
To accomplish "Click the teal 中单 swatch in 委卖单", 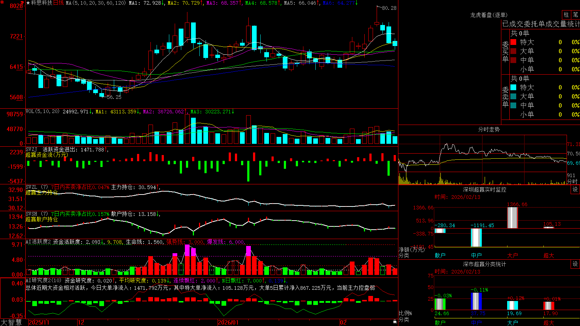I will (x=513, y=105).
